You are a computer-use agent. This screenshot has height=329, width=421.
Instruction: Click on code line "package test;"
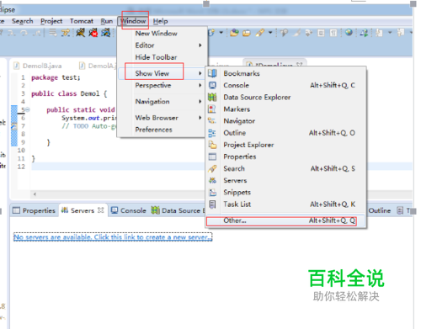pyautogui.click(x=56, y=77)
